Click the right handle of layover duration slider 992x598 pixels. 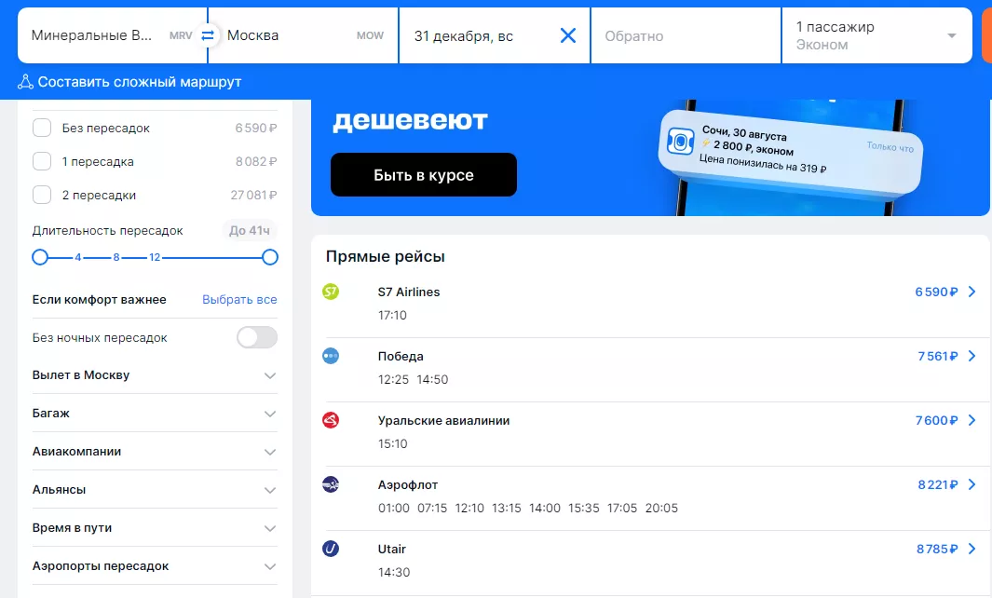(270, 257)
